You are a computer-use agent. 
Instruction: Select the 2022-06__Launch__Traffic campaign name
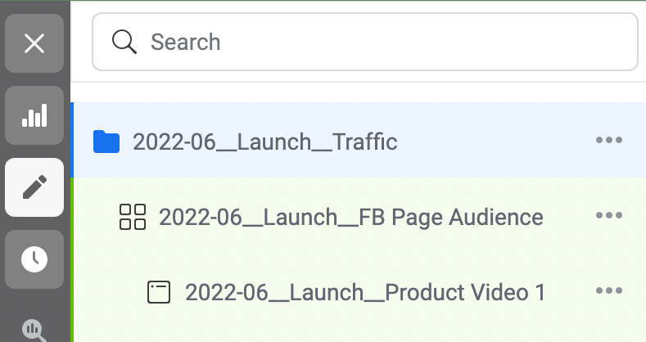pos(264,142)
